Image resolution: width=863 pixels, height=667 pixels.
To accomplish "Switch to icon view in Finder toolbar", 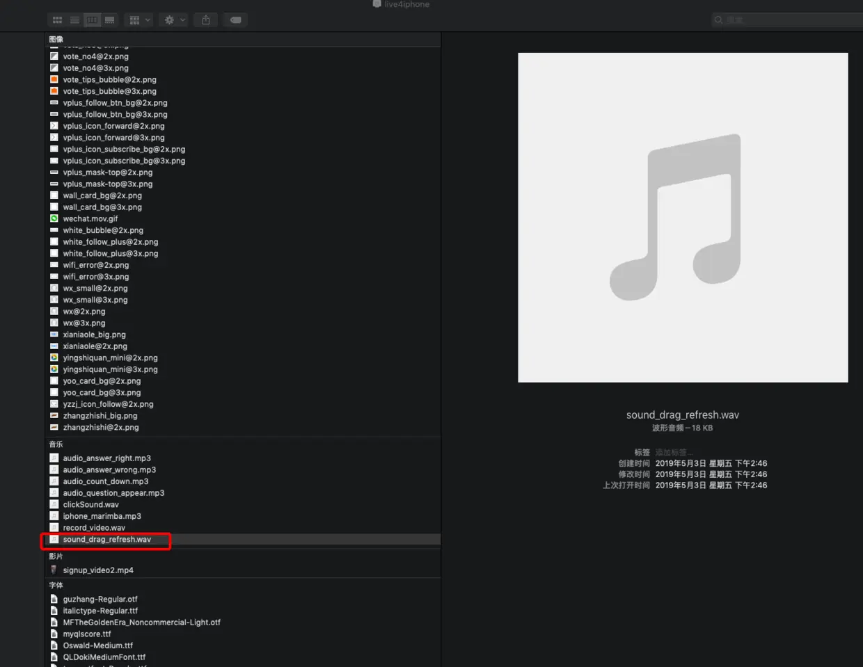I will tap(57, 20).
